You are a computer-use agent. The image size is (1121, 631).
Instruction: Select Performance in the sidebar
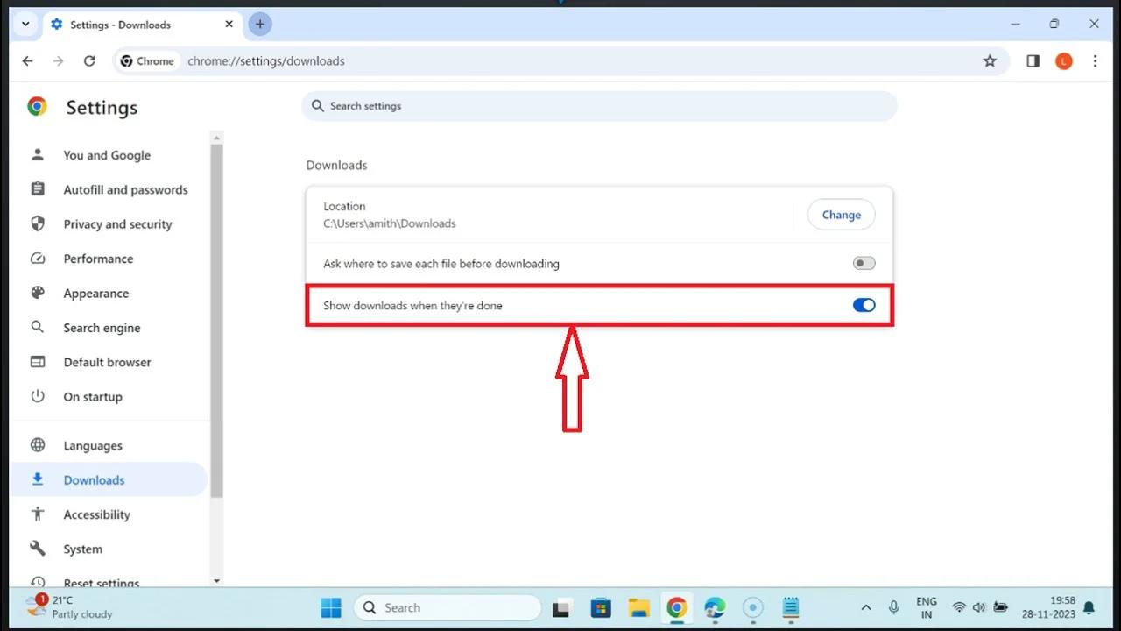98,259
